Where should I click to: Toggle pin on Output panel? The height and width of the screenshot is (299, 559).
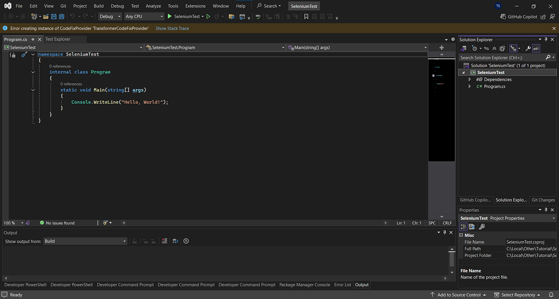click(x=444, y=233)
